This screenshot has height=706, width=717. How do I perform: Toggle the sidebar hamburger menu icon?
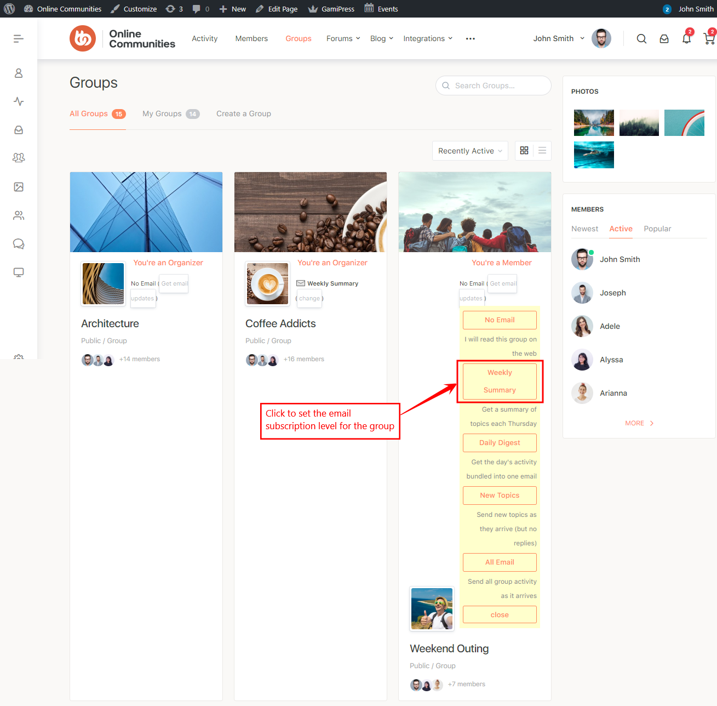19,38
